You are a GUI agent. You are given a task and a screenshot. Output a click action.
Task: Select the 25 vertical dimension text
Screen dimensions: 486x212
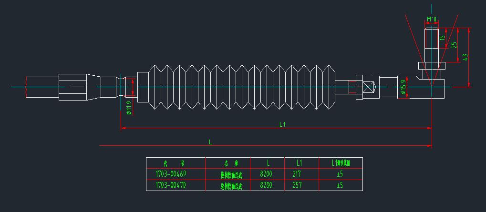454,45
